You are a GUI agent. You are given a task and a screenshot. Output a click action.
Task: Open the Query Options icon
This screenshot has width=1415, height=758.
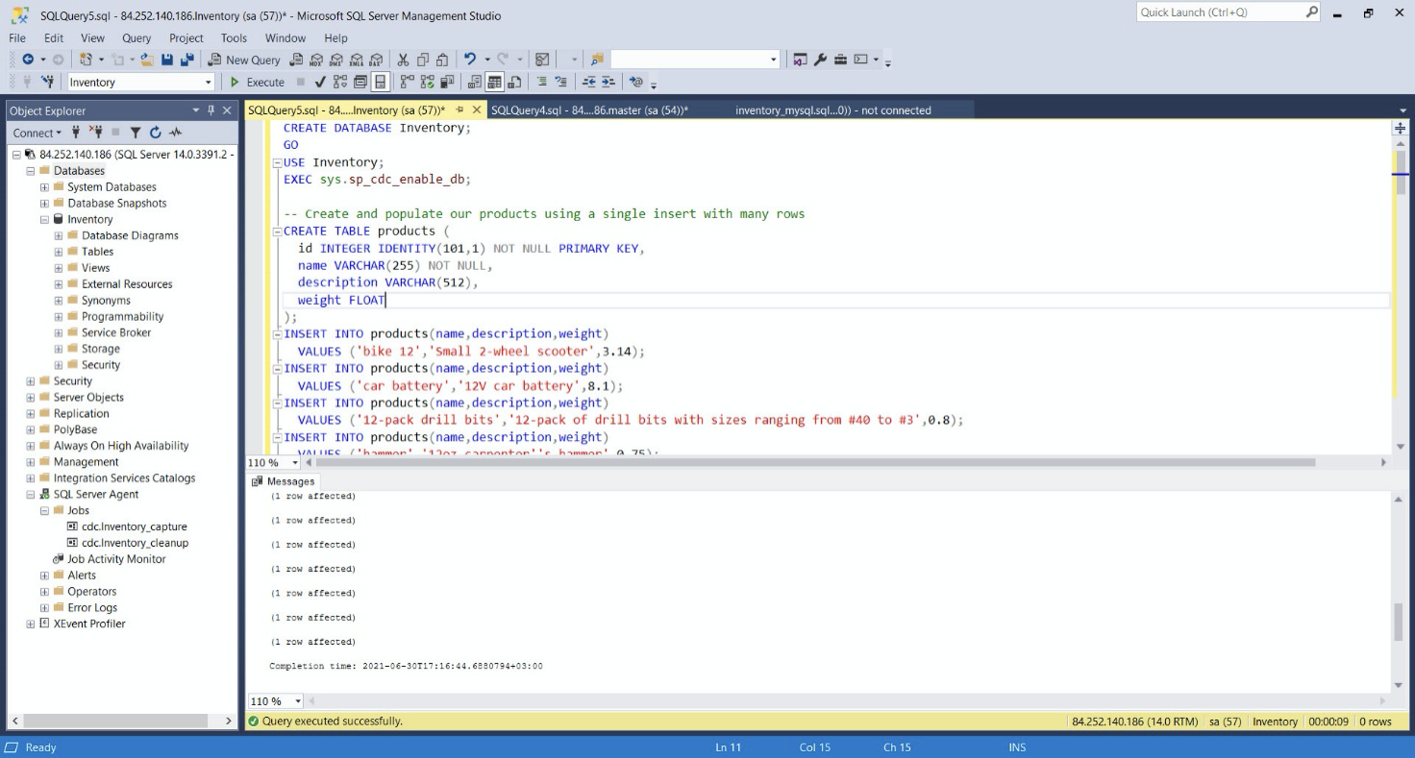pyautogui.click(x=360, y=82)
